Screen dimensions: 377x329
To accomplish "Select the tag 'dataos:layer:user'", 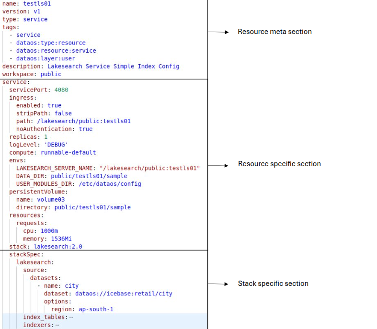I will [46, 58].
